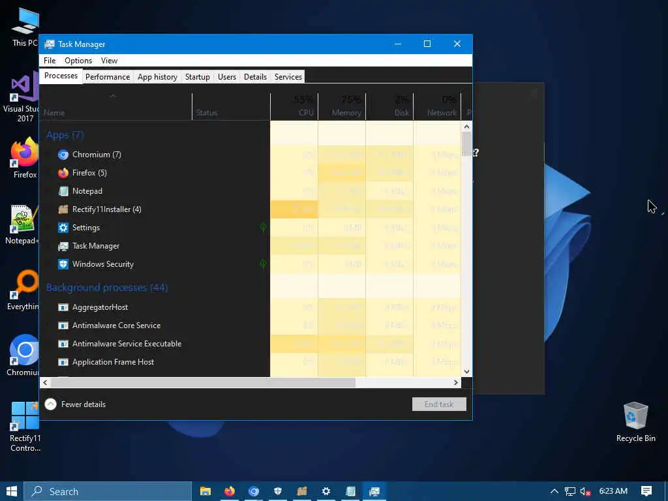Screen dimensions: 668x501
Task: Switch to the Processes tab
Action: tap(61, 76)
